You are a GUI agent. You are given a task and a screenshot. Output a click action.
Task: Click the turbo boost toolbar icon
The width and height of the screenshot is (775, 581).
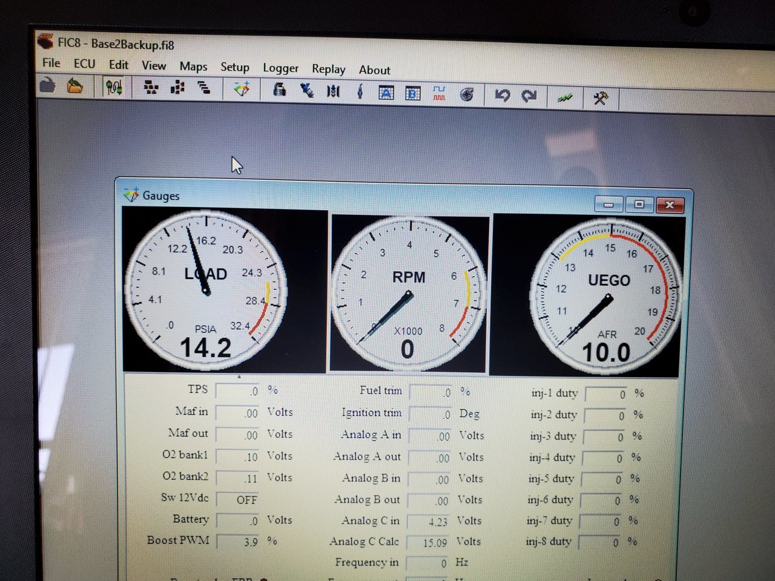click(x=467, y=94)
